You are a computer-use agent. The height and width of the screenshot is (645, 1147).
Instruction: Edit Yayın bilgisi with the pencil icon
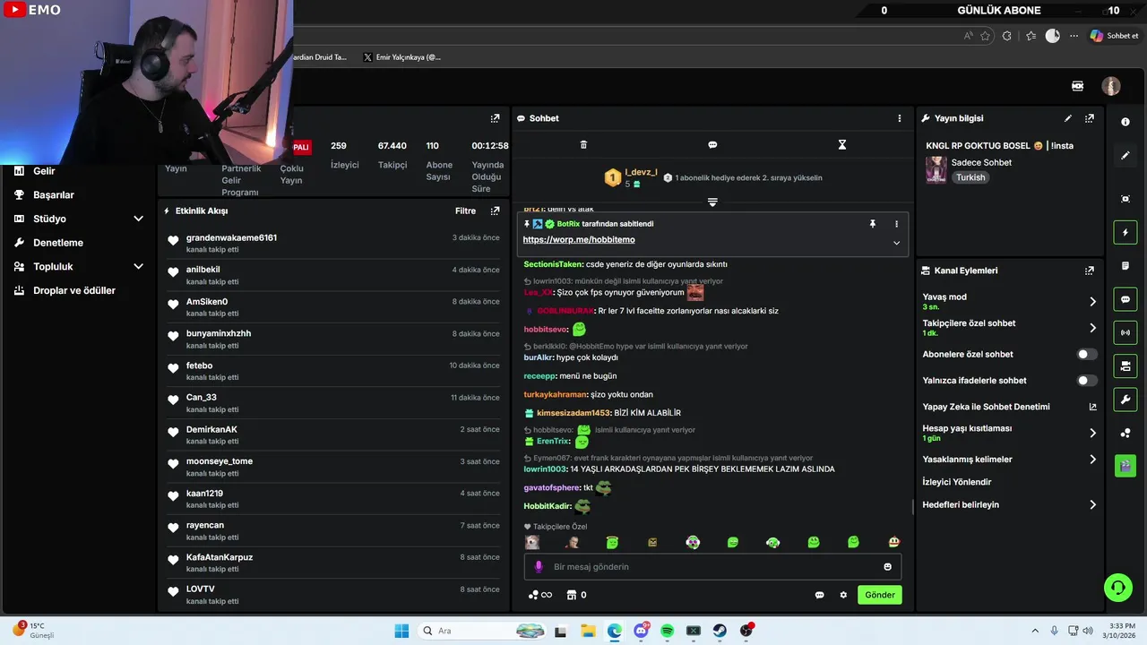(1067, 118)
